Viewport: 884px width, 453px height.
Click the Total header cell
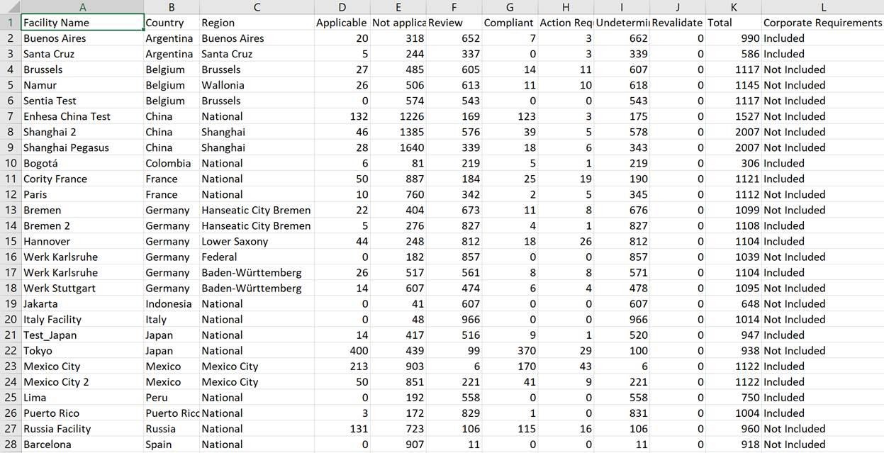click(734, 23)
